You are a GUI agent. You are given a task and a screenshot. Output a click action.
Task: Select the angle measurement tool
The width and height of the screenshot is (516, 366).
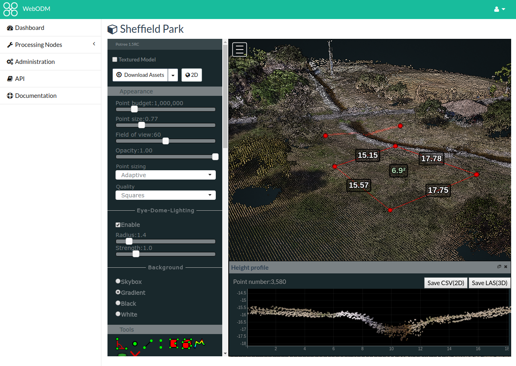(x=120, y=344)
